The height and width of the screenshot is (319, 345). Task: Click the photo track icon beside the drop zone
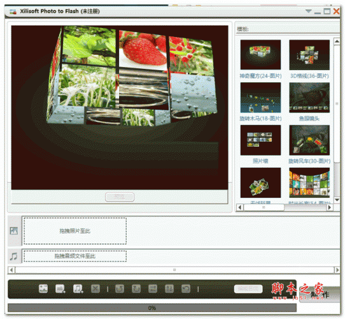point(14,231)
